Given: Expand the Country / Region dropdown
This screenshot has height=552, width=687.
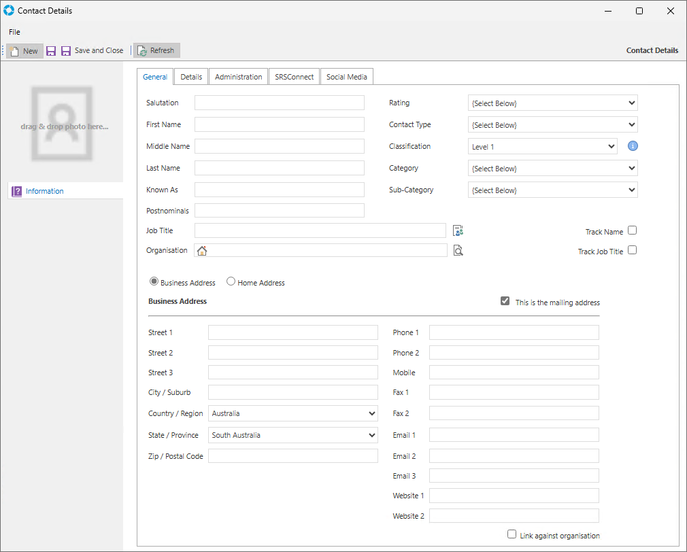Looking at the screenshot, I should (x=293, y=413).
